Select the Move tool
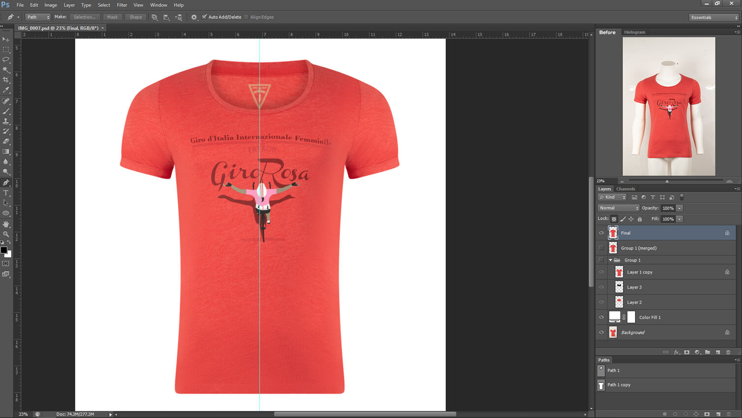 pyautogui.click(x=6, y=39)
